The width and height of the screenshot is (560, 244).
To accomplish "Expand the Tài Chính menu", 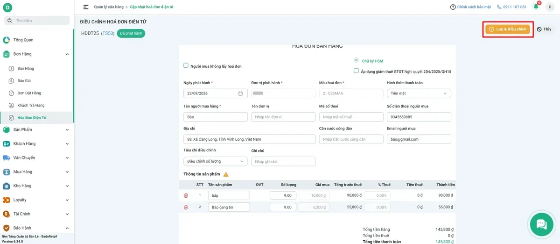I will [67, 214].
